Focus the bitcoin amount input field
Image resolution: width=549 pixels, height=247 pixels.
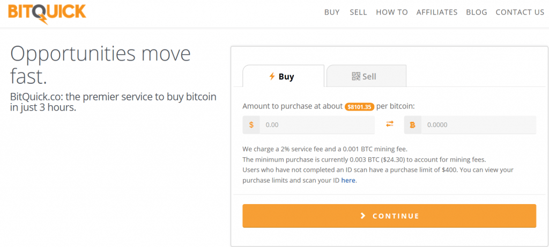[479, 125]
